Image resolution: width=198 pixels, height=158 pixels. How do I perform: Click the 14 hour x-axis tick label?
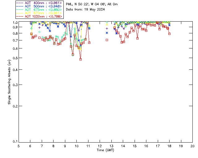pyautogui.click(x=123, y=146)
